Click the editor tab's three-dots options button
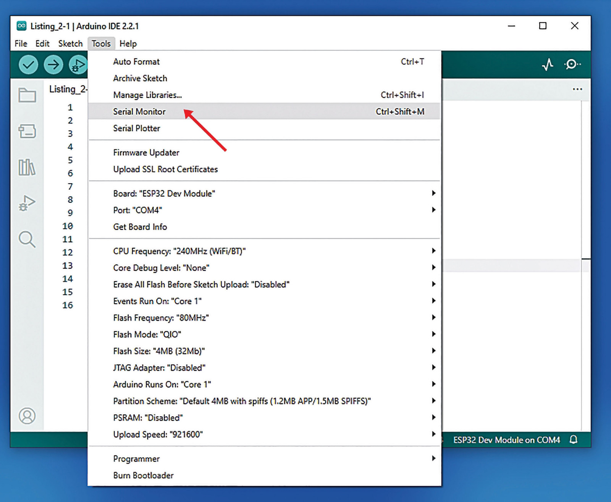The height and width of the screenshot is (502, 611). coord(577,89)
